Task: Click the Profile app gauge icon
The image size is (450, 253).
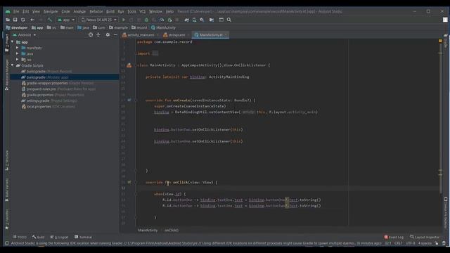Action: point(162,20)
